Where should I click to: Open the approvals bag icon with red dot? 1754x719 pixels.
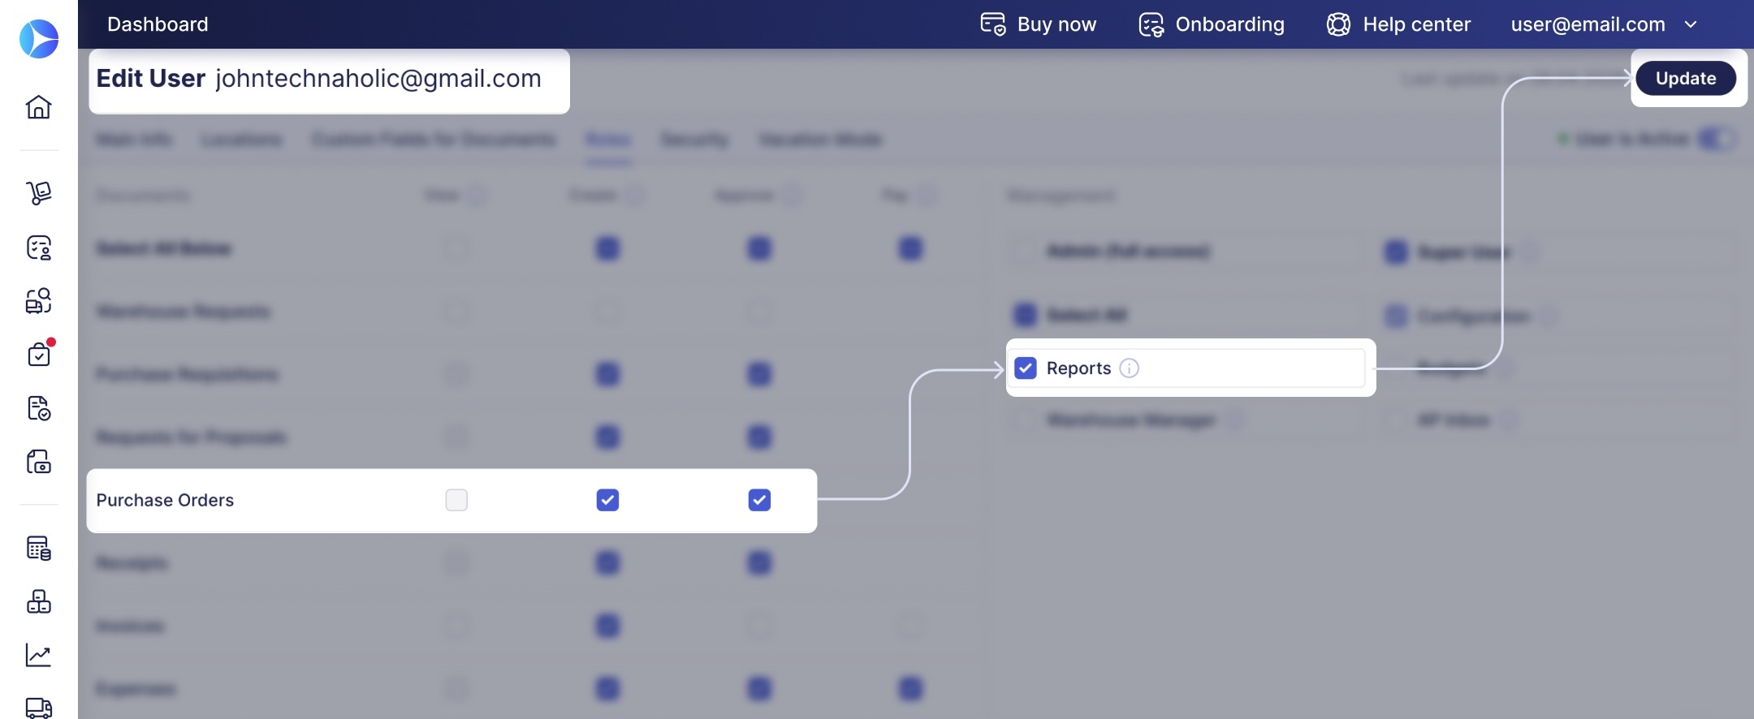[x=39, y=354]
